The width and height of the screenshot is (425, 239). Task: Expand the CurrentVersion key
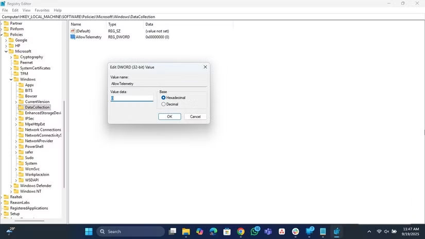point(16,102)
